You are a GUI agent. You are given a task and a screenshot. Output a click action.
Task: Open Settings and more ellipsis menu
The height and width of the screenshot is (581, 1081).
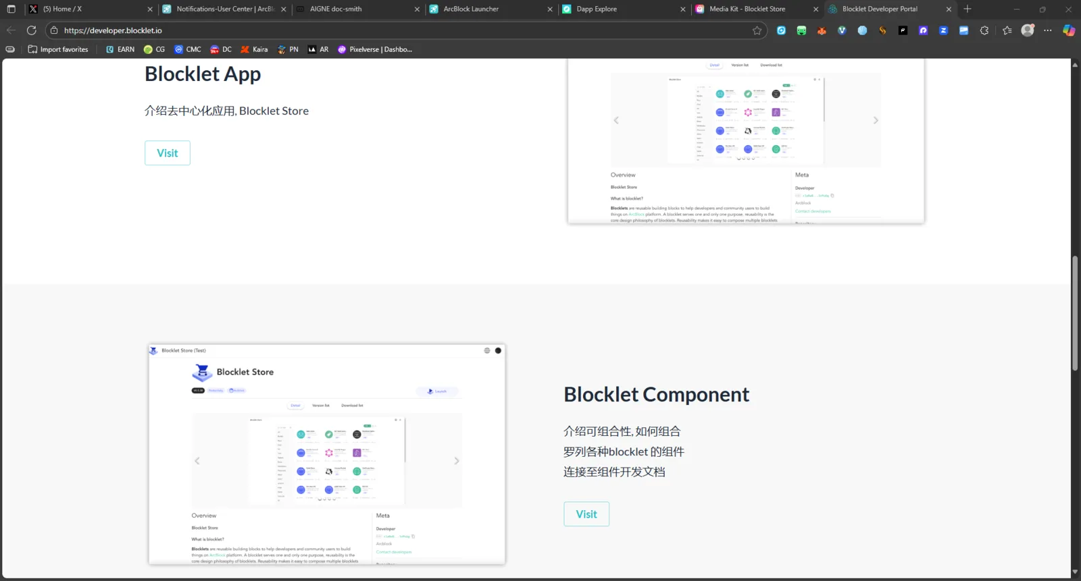pos(1048,30)
